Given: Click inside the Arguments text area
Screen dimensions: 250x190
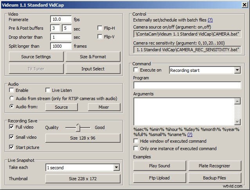Looking at the screenshot, I should click(184, 111).
